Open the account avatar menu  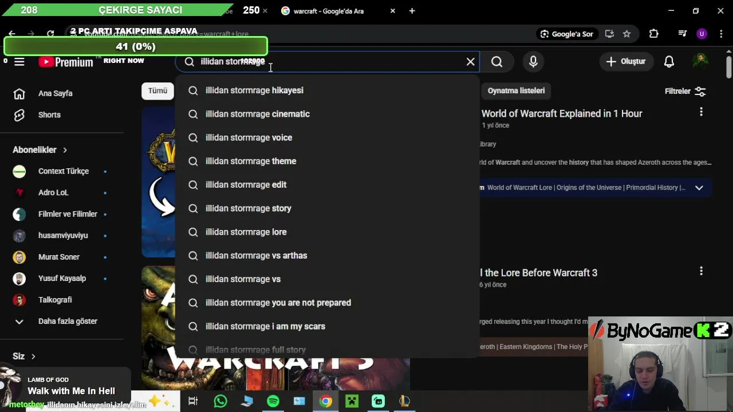(700, 61)
